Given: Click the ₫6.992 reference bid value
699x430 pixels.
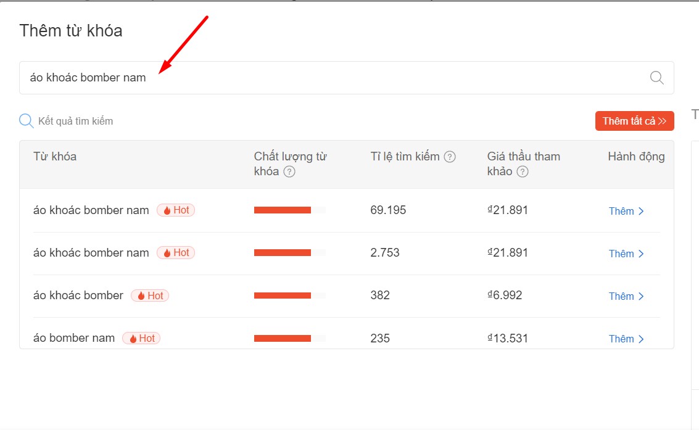Looking at the screenshot, I should (505, 296).
